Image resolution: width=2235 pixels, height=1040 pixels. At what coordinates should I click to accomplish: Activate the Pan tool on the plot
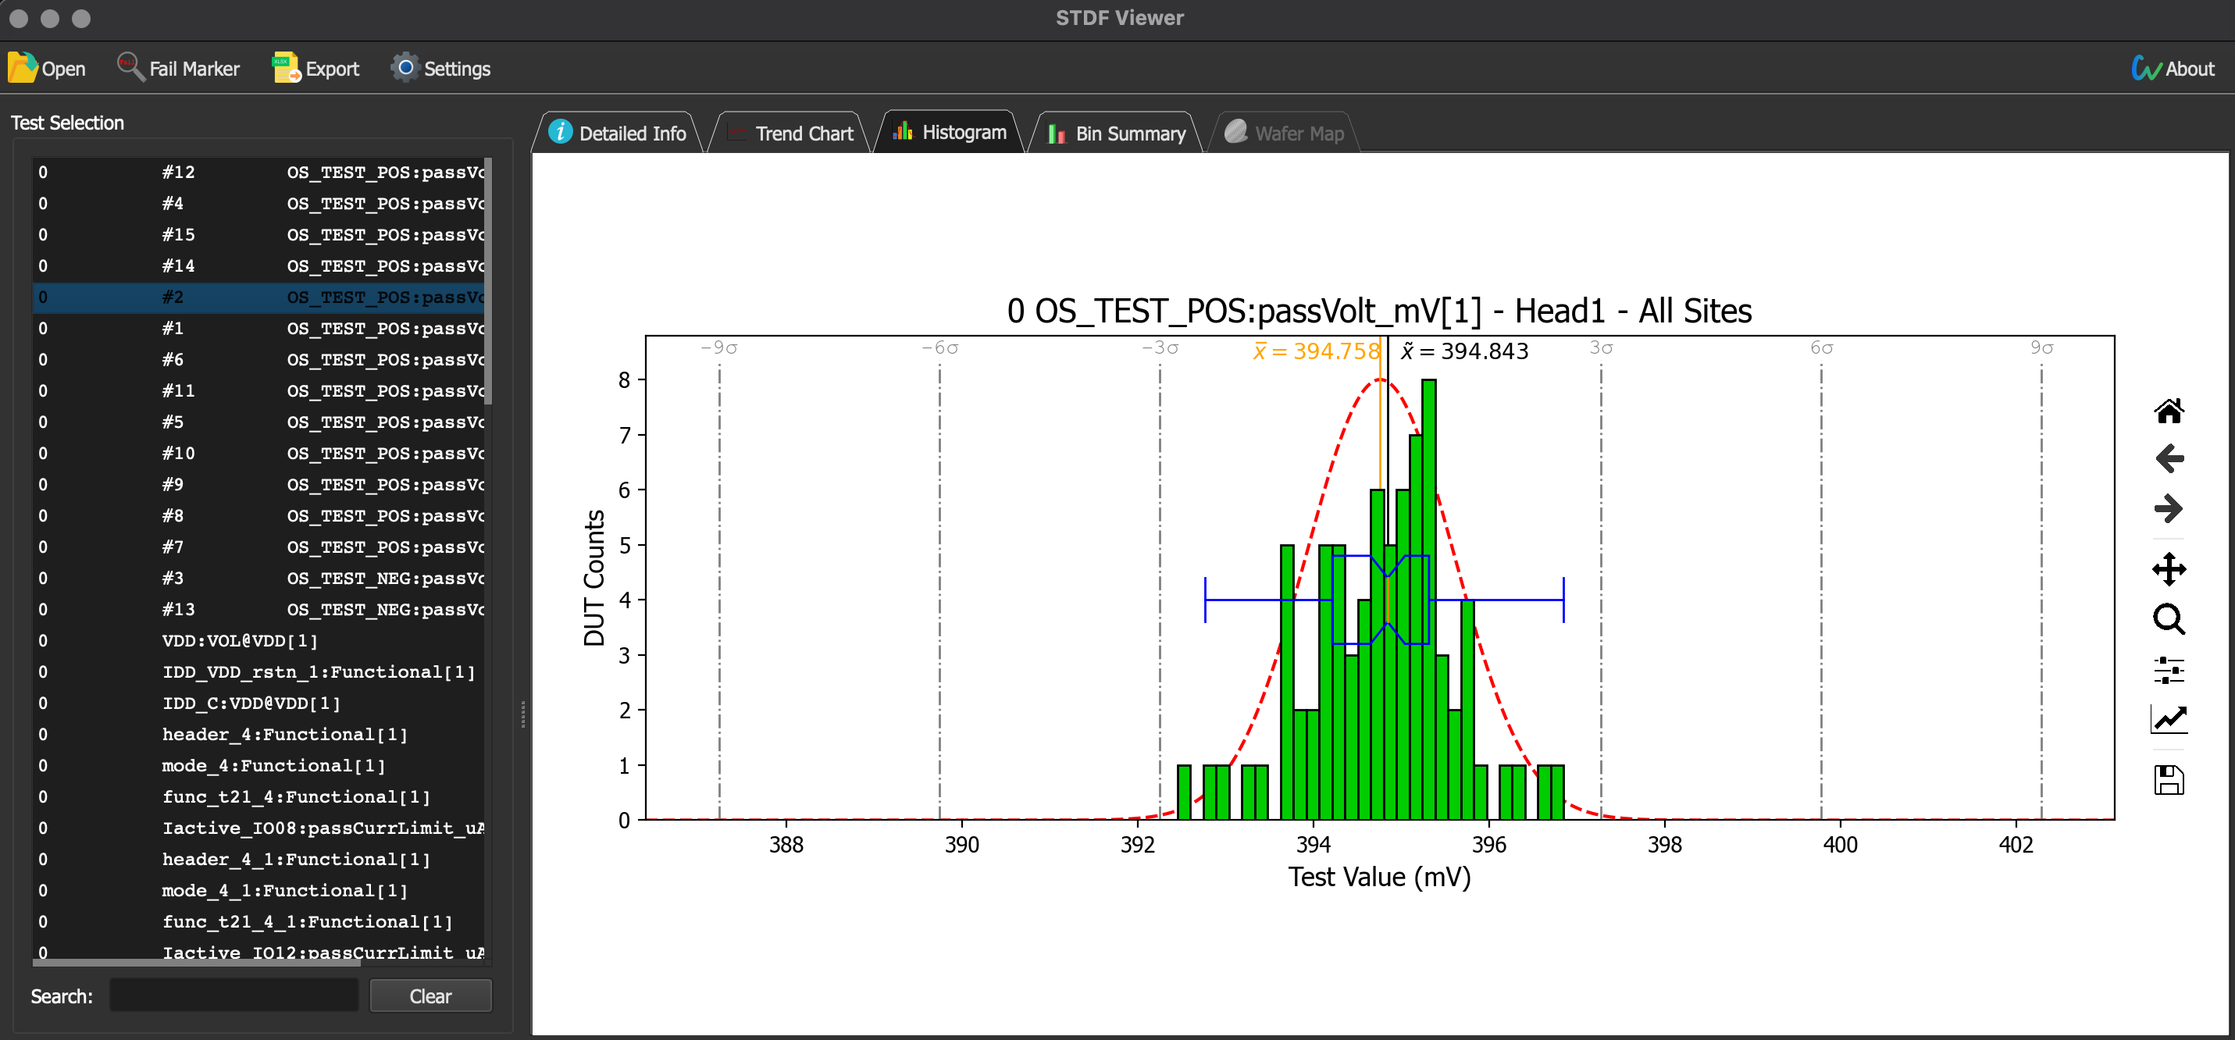click(2169, 570)
